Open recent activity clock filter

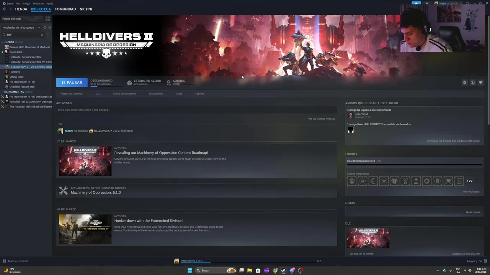click(x=45, y=27)
